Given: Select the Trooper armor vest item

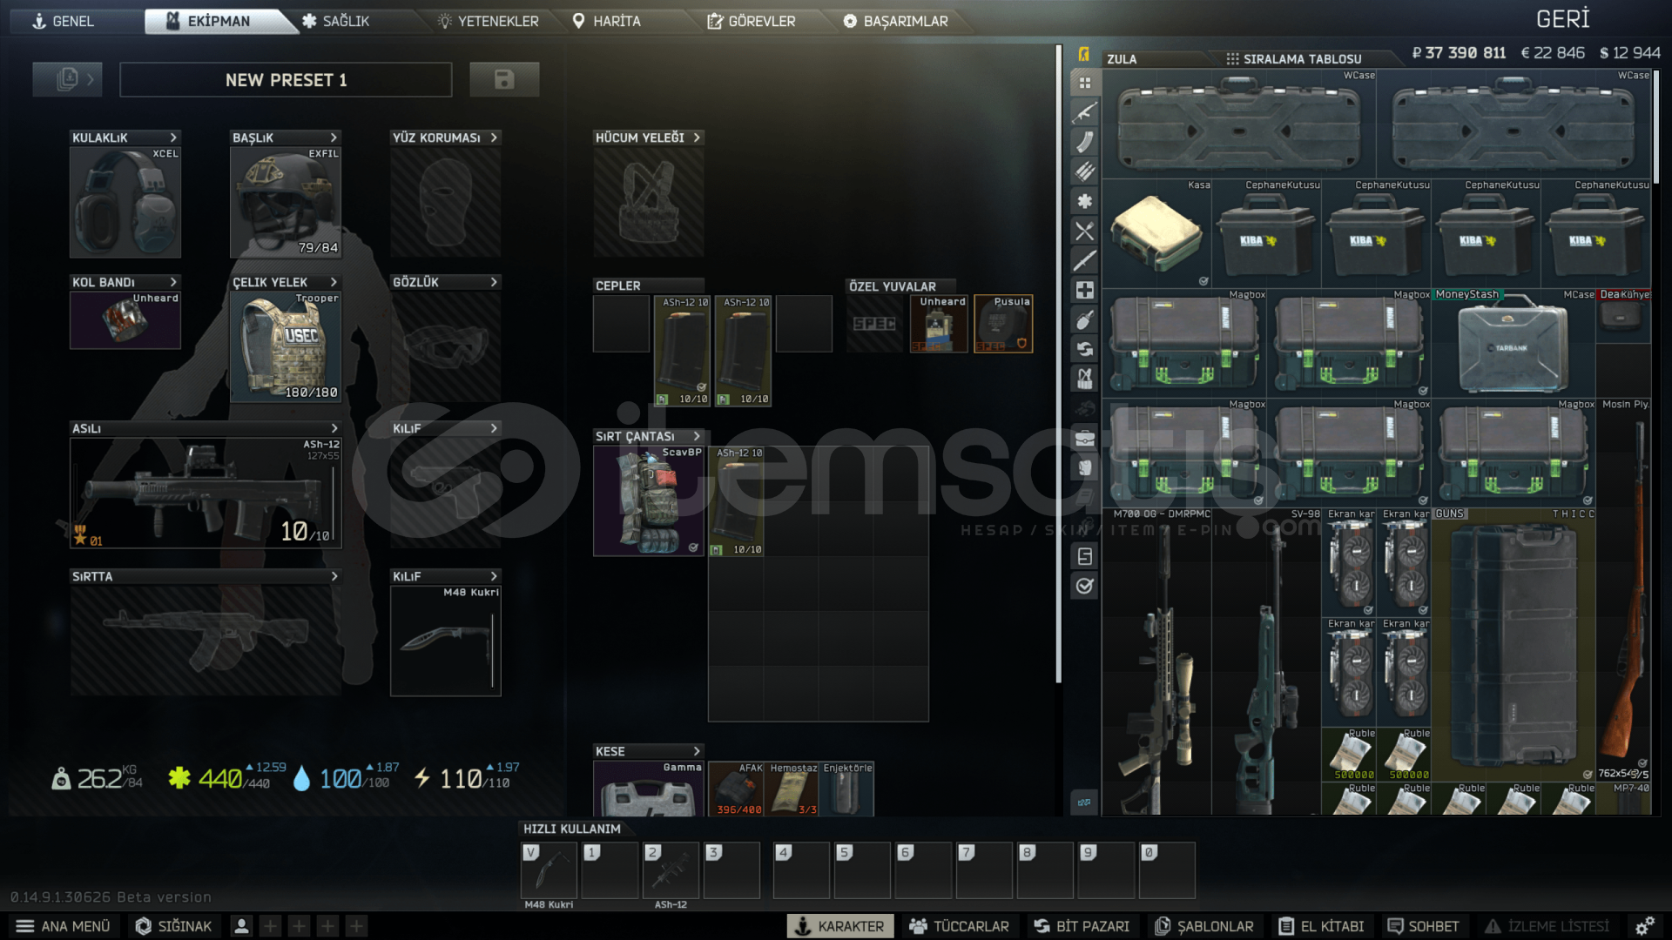Looking at the screenshot, I should [286, 346].
